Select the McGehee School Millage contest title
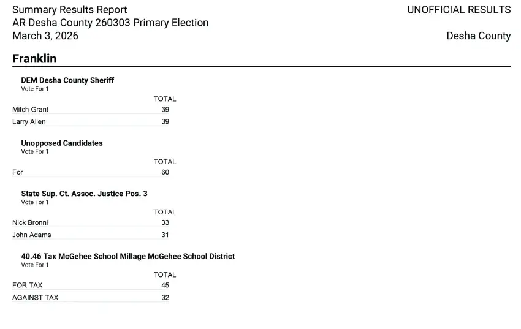This screenshot has height=329, width=521. point(127,257)
